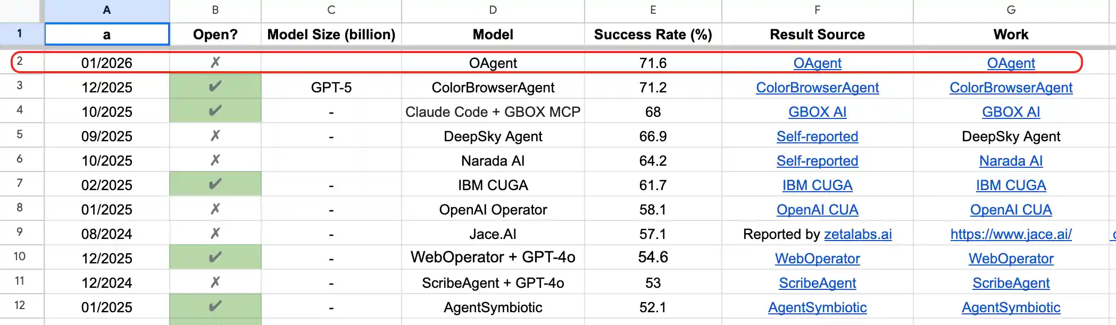Click the green checkmark for IBM CUGA
Image resolution: width=1116 pixels, height=325 pixels.
(x=215, y=184)
